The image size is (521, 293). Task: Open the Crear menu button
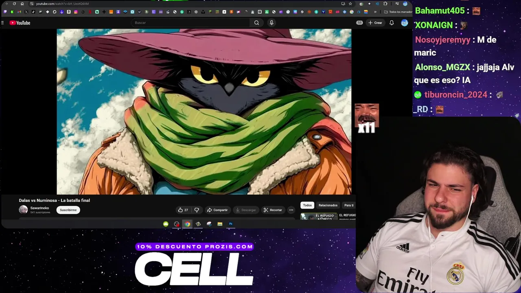375,23
